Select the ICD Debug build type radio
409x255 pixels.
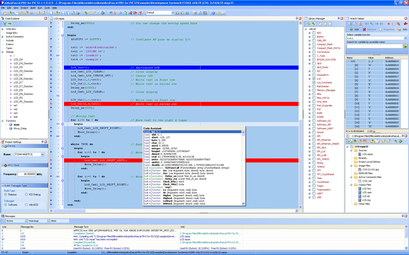point(27,194)
